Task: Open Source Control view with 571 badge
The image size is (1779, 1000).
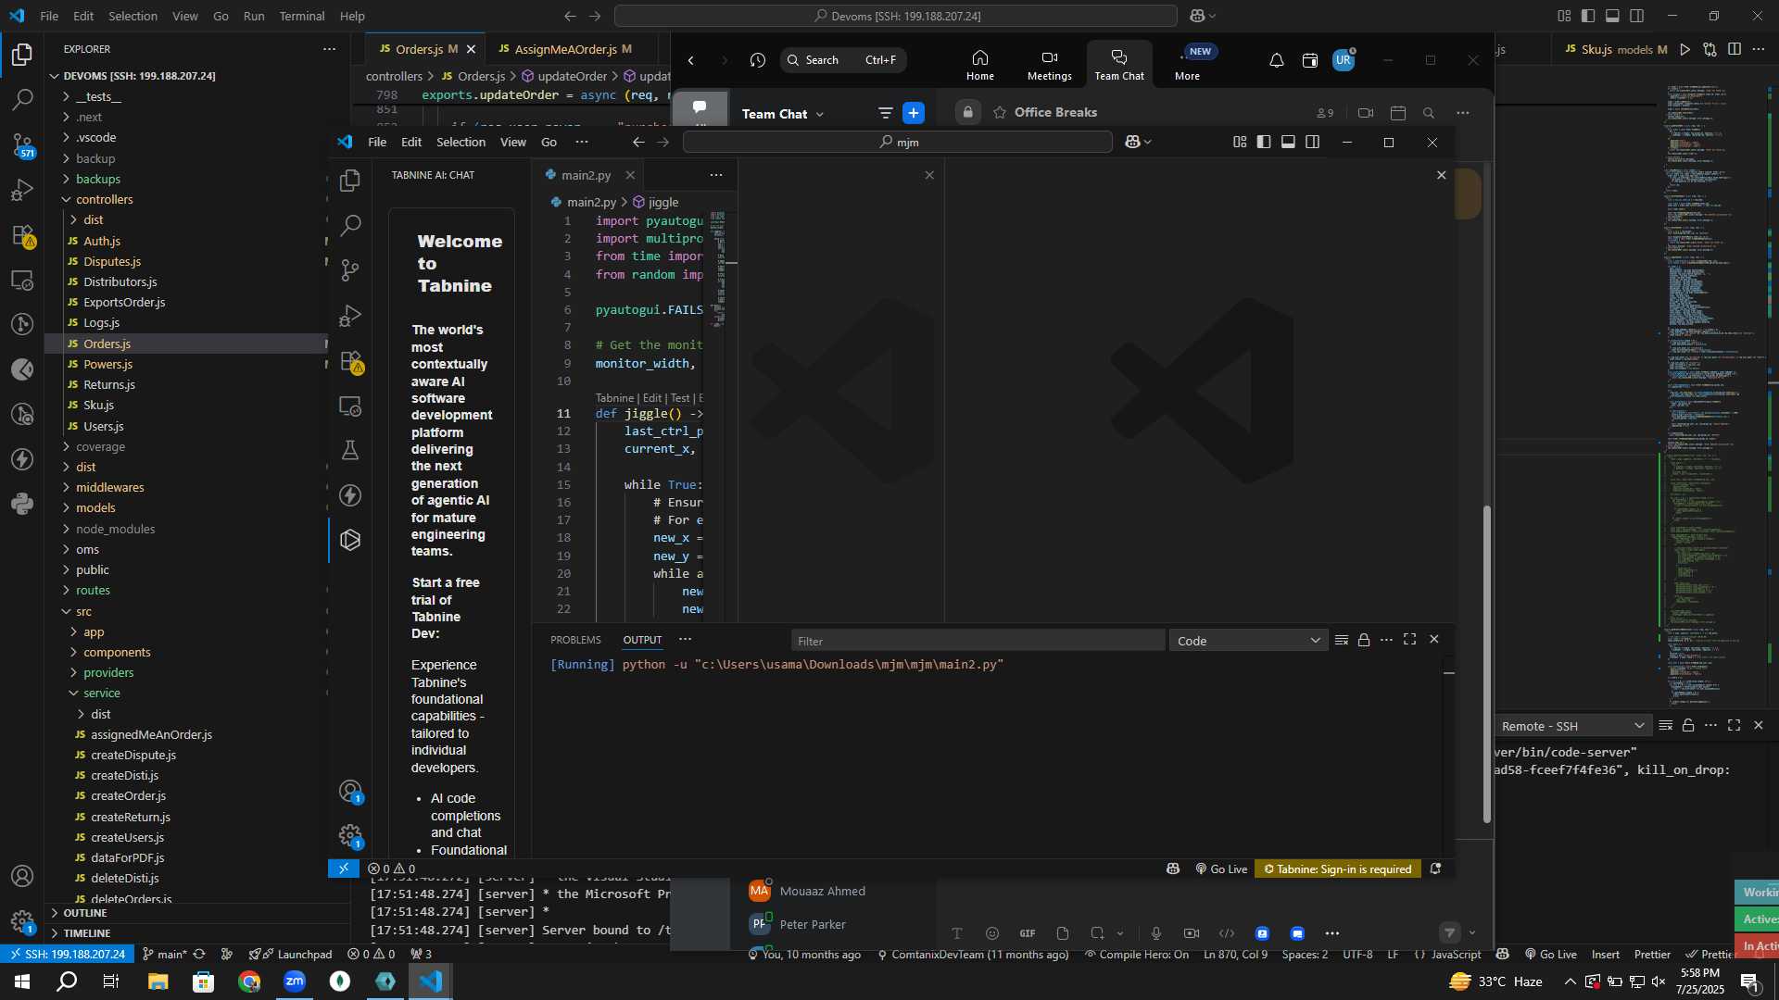Action: (22, 145)
